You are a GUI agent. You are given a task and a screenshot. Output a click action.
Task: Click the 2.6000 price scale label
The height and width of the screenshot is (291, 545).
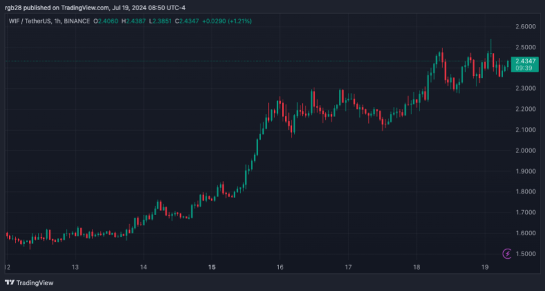pyautogui.click(x=525, y=27)
